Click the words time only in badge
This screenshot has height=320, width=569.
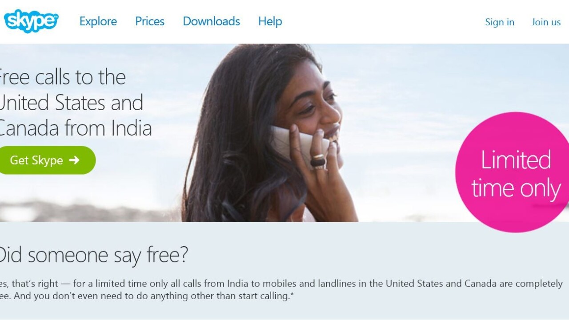click(516, 189)
